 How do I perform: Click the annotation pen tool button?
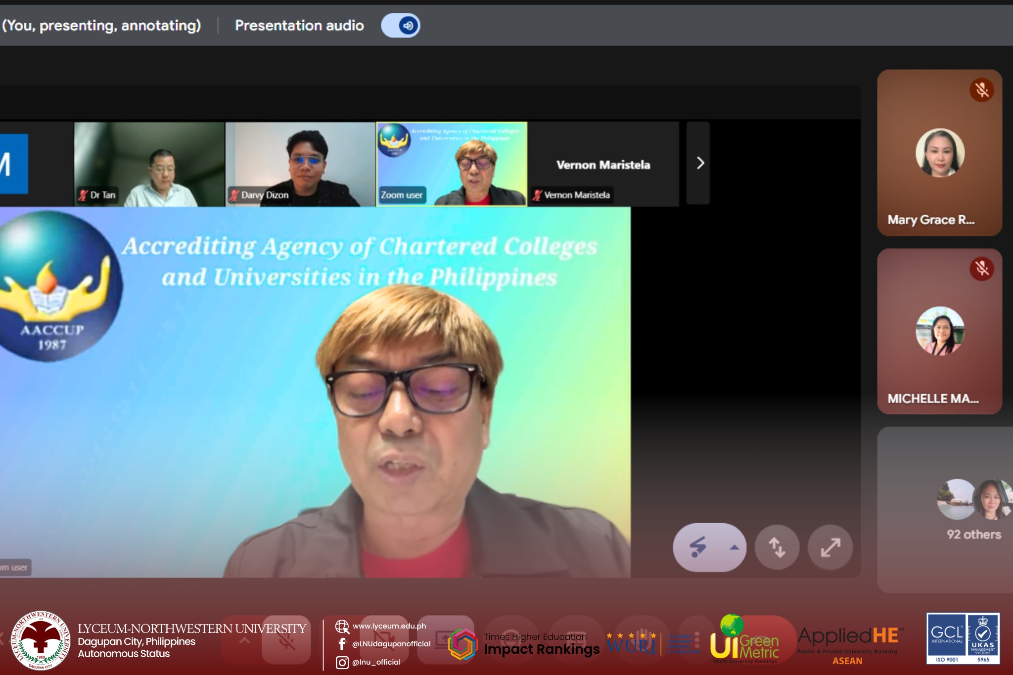pyautogui.click(x=697, y=547)
